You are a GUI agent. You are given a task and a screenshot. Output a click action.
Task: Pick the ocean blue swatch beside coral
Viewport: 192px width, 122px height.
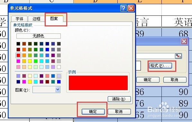coord(53,76)
